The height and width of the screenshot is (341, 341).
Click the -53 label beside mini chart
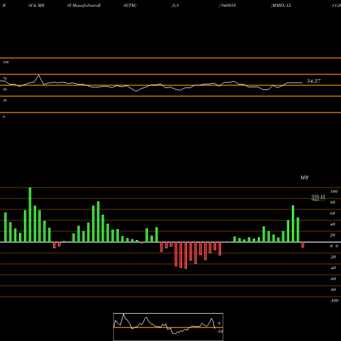(220, 331)
